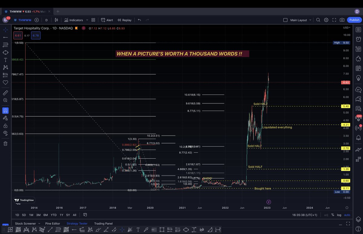Open the watchlist panel icon on right sidebar

tap(358, 30)
